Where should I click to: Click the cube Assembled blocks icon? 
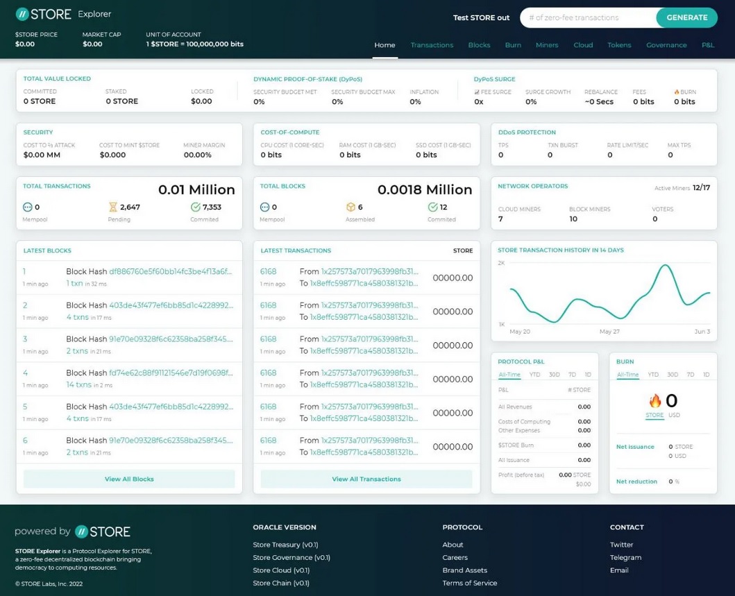[350, 207]
